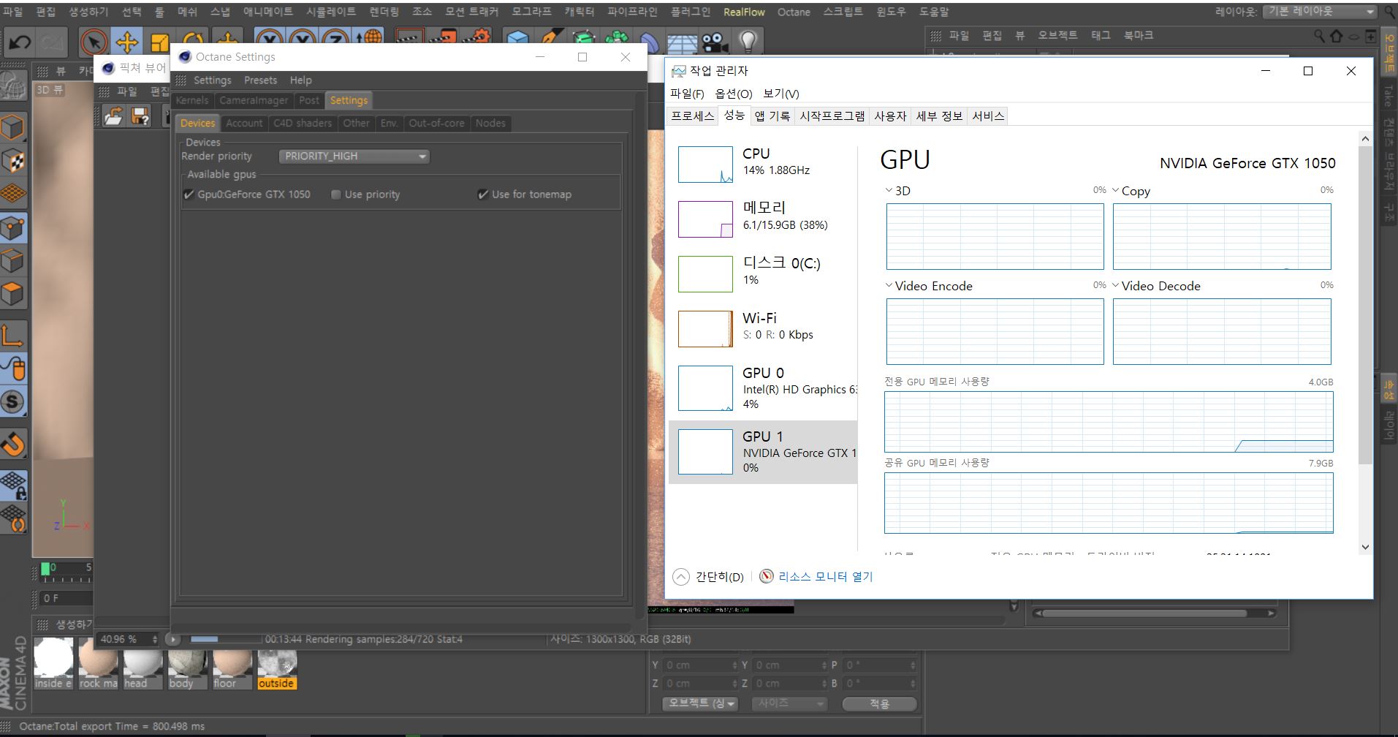Switch to C4D shaders sub-tab
1398x737 pixels.
click(303, 123)
